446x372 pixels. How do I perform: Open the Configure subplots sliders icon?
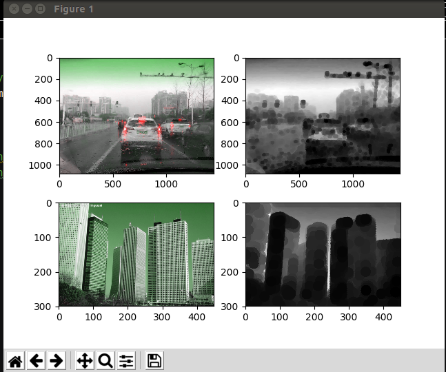[126, 360]
